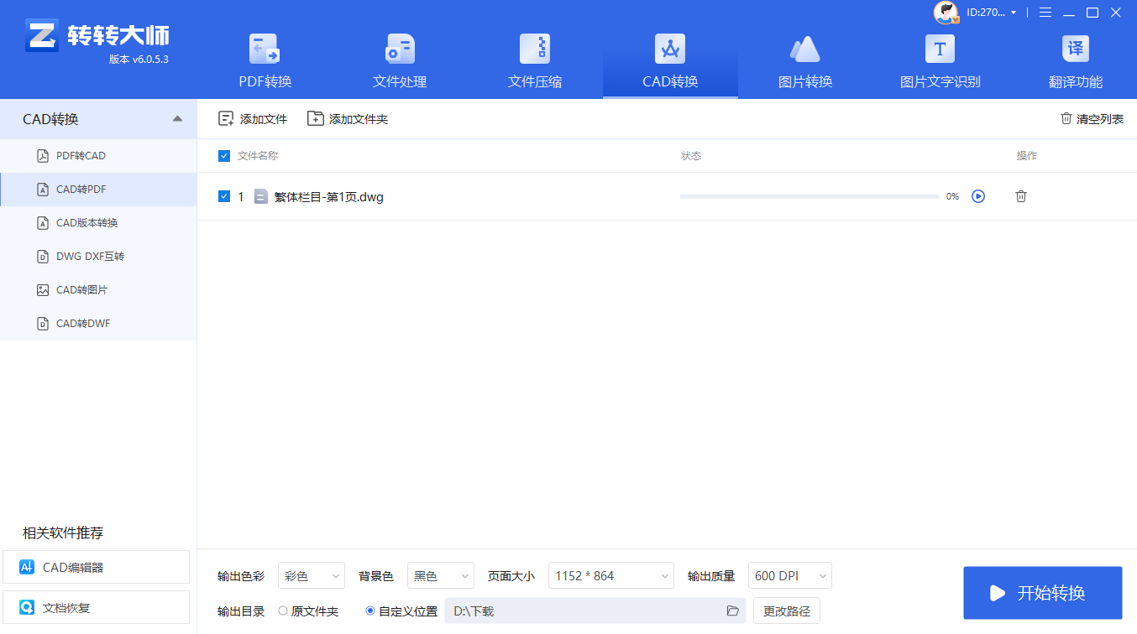1137x634 pixels.
Task: Clear the file list via 清空列表
Action: [1092, 118]
